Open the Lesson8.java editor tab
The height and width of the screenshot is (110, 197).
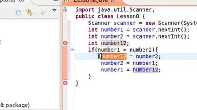tap(91, 1)
